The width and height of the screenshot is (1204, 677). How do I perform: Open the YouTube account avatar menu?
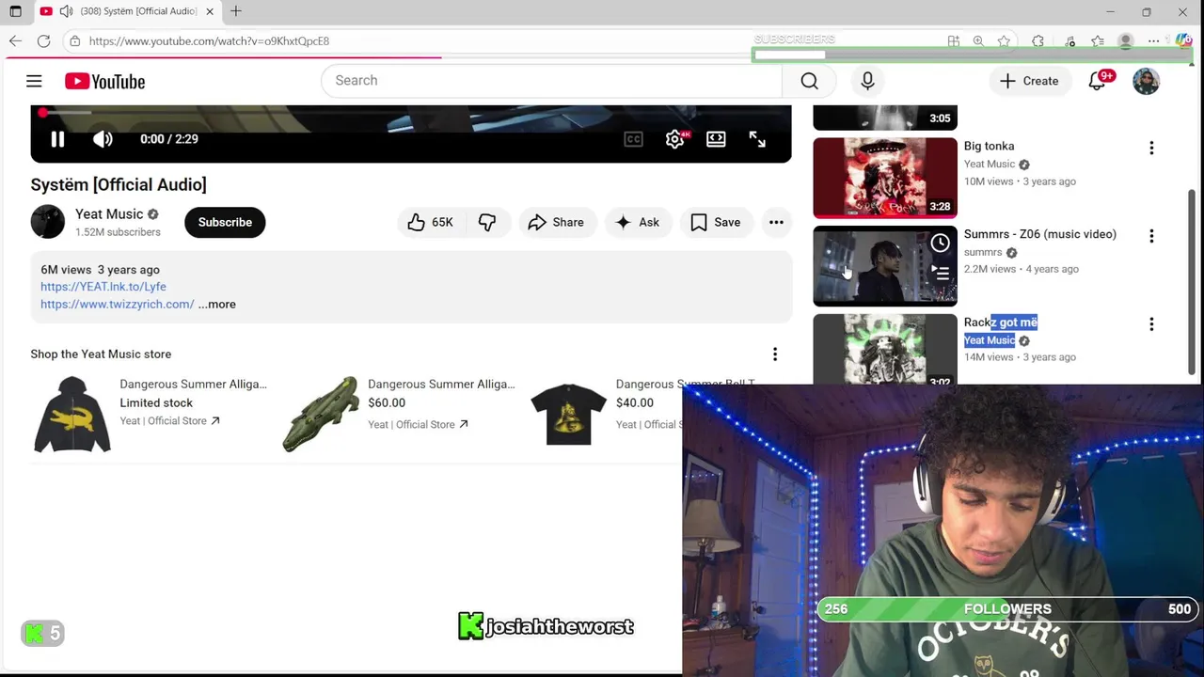point(1146,81)
